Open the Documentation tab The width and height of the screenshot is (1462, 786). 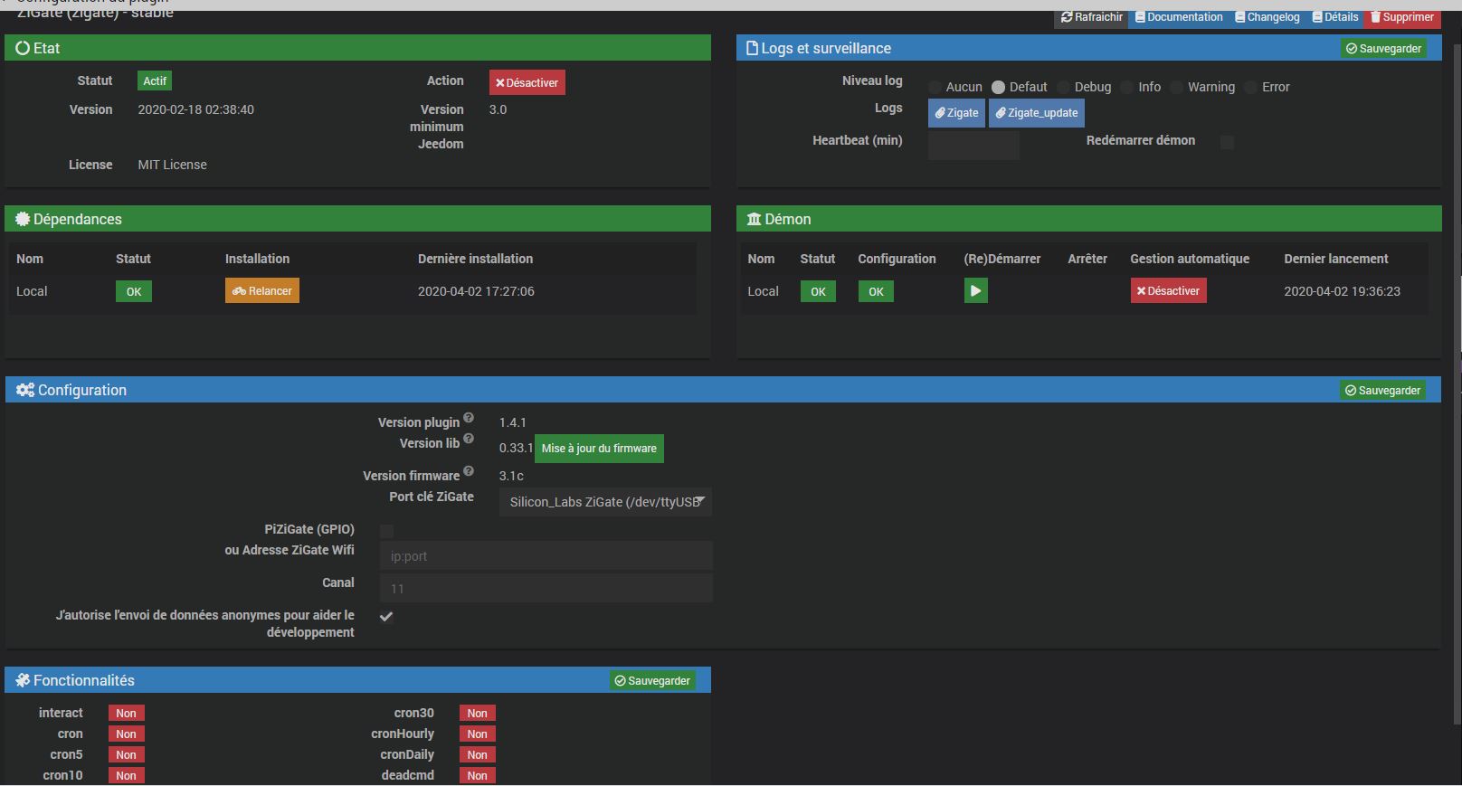[x=1179, y=17]
